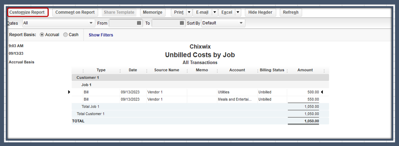Click the Unbilled status in the Utilities row
The width and height of the screenshot is (399, 146).
pyautogui.click(x=265, y=92)
